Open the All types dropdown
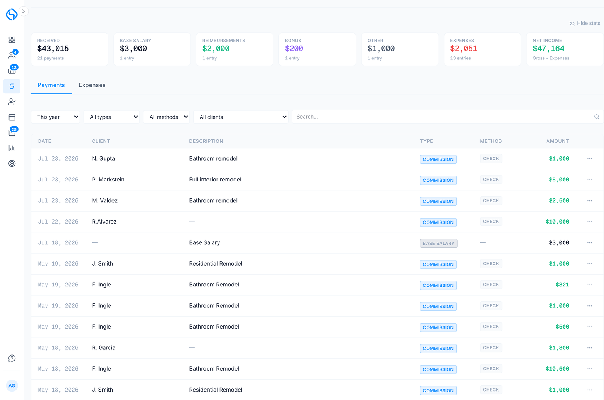The height and width of the screenshot is (400, 604). (x=112, y=117)
